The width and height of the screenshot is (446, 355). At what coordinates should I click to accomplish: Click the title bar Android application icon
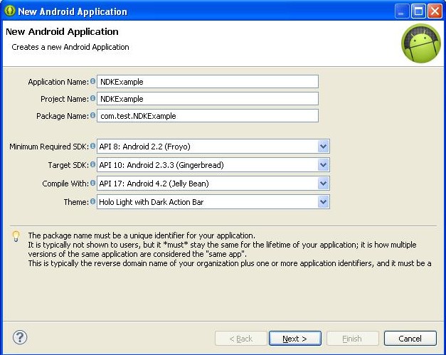coord(10,11)
